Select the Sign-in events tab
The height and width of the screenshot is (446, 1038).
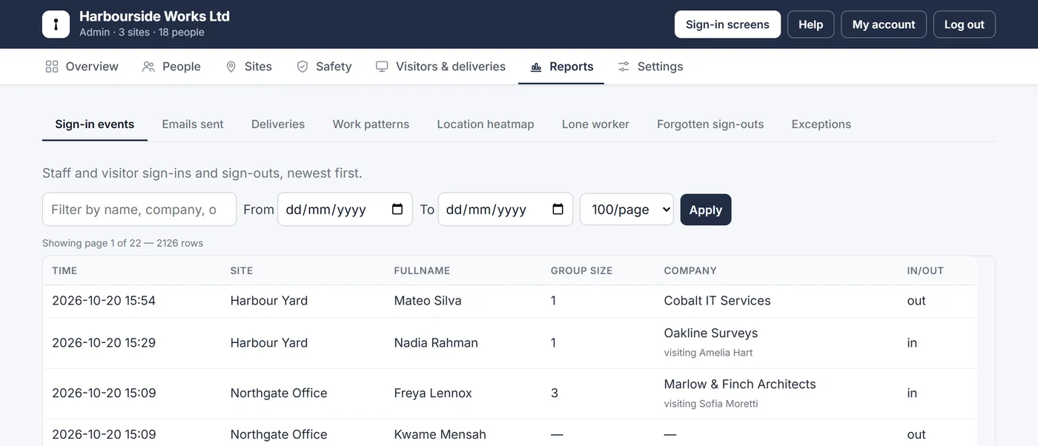[x=95, y=124]
